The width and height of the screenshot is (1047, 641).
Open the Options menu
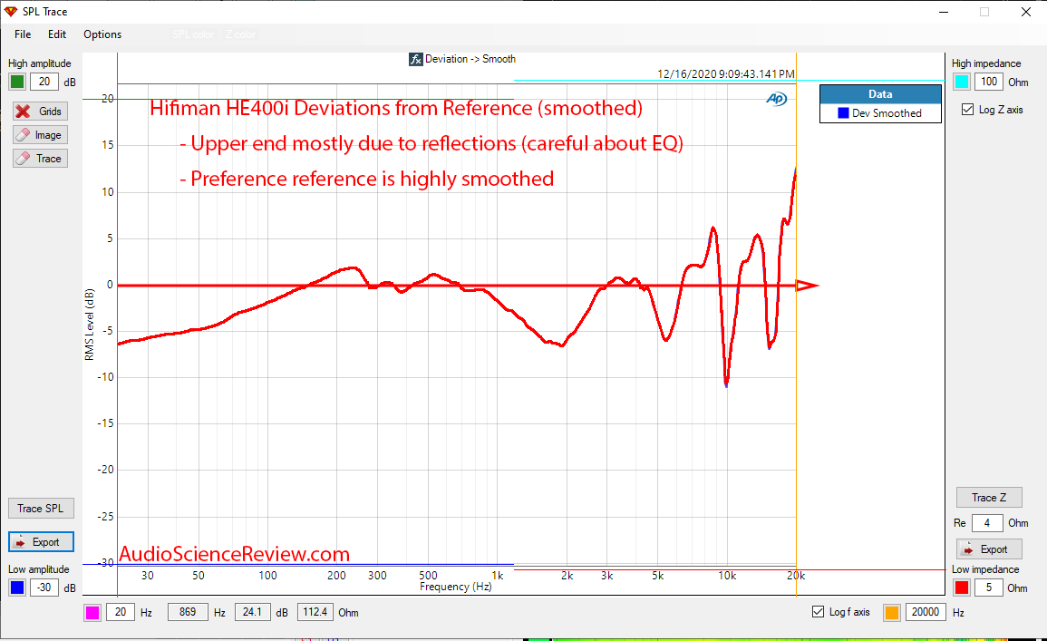click(102, 34)
